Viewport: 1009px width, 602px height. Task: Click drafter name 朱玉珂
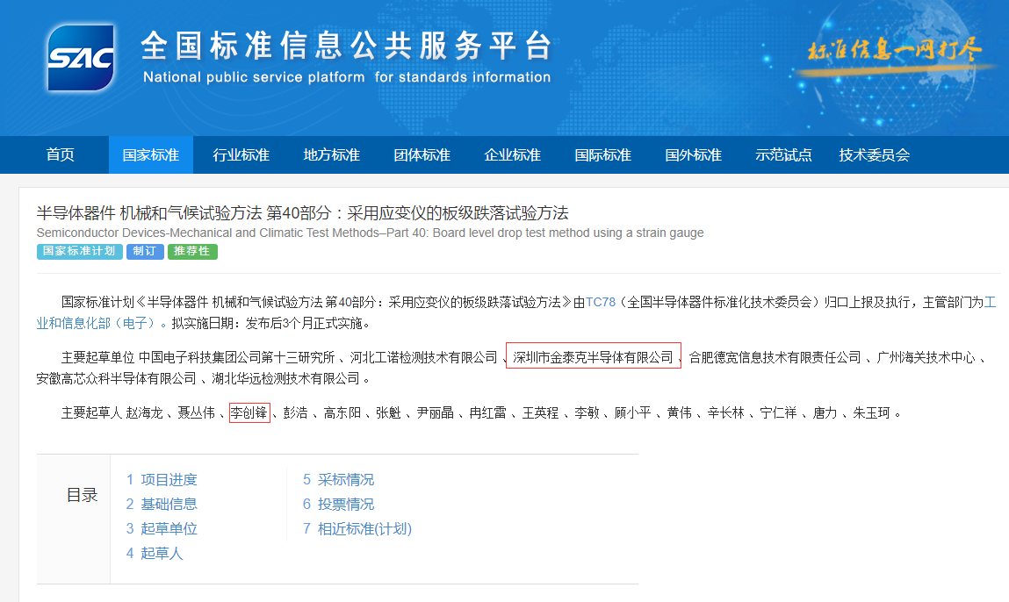(x=871, y=413)
